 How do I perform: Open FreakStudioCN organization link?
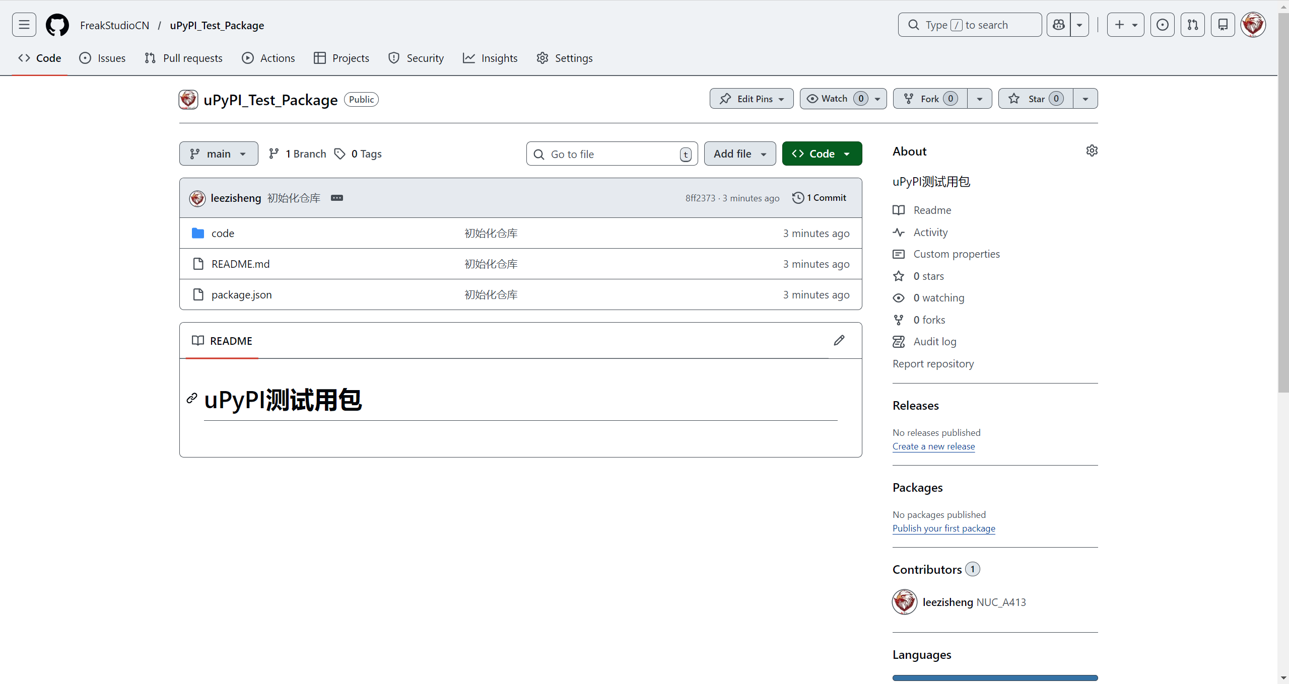tap(115, 25)
